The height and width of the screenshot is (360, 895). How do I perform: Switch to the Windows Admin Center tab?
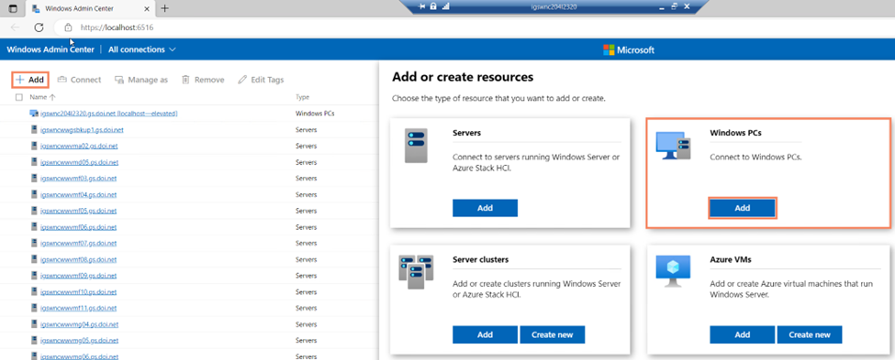(x=90, y=8)
